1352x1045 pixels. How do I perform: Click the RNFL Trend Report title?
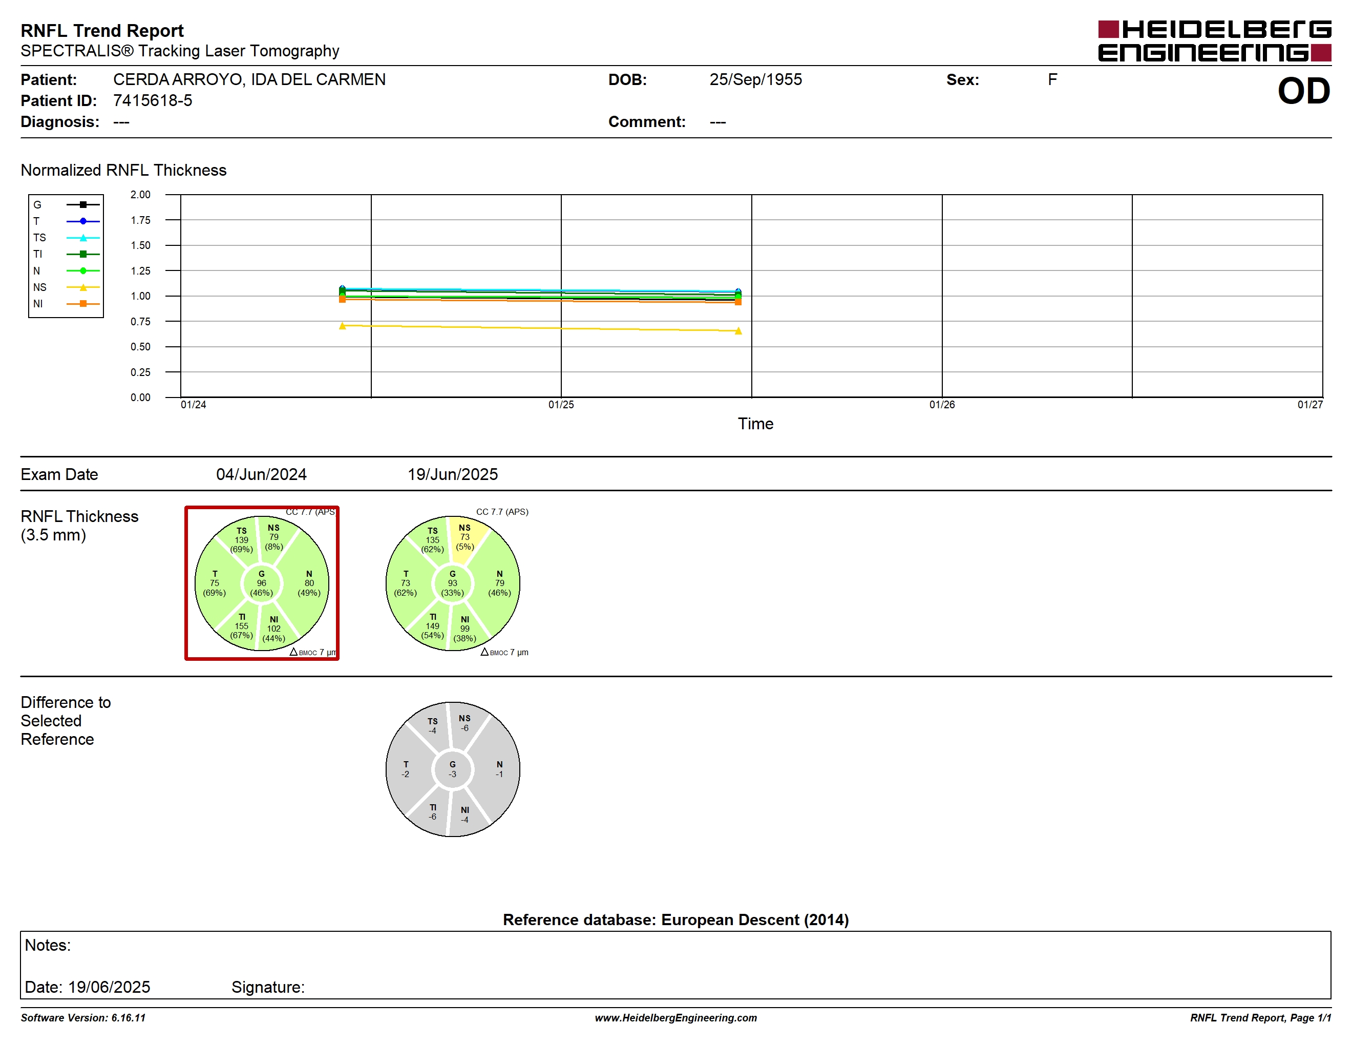point(102,30)
